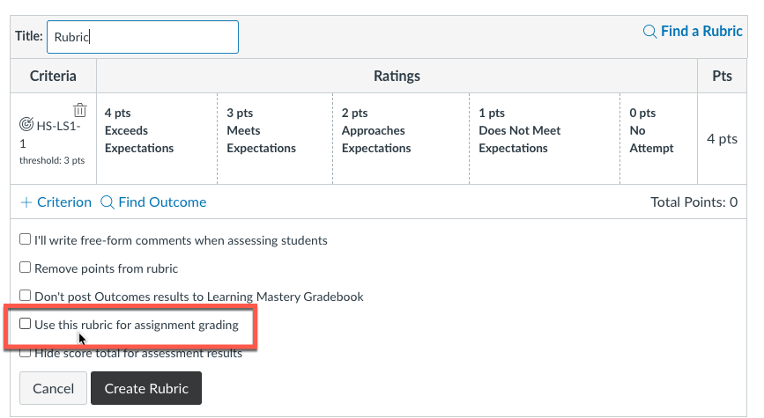The width and height of the screenshot is (764, 418).
Task: Delete the HS-LS1-1 criterion with trash icon
Action: coord(80,110)
